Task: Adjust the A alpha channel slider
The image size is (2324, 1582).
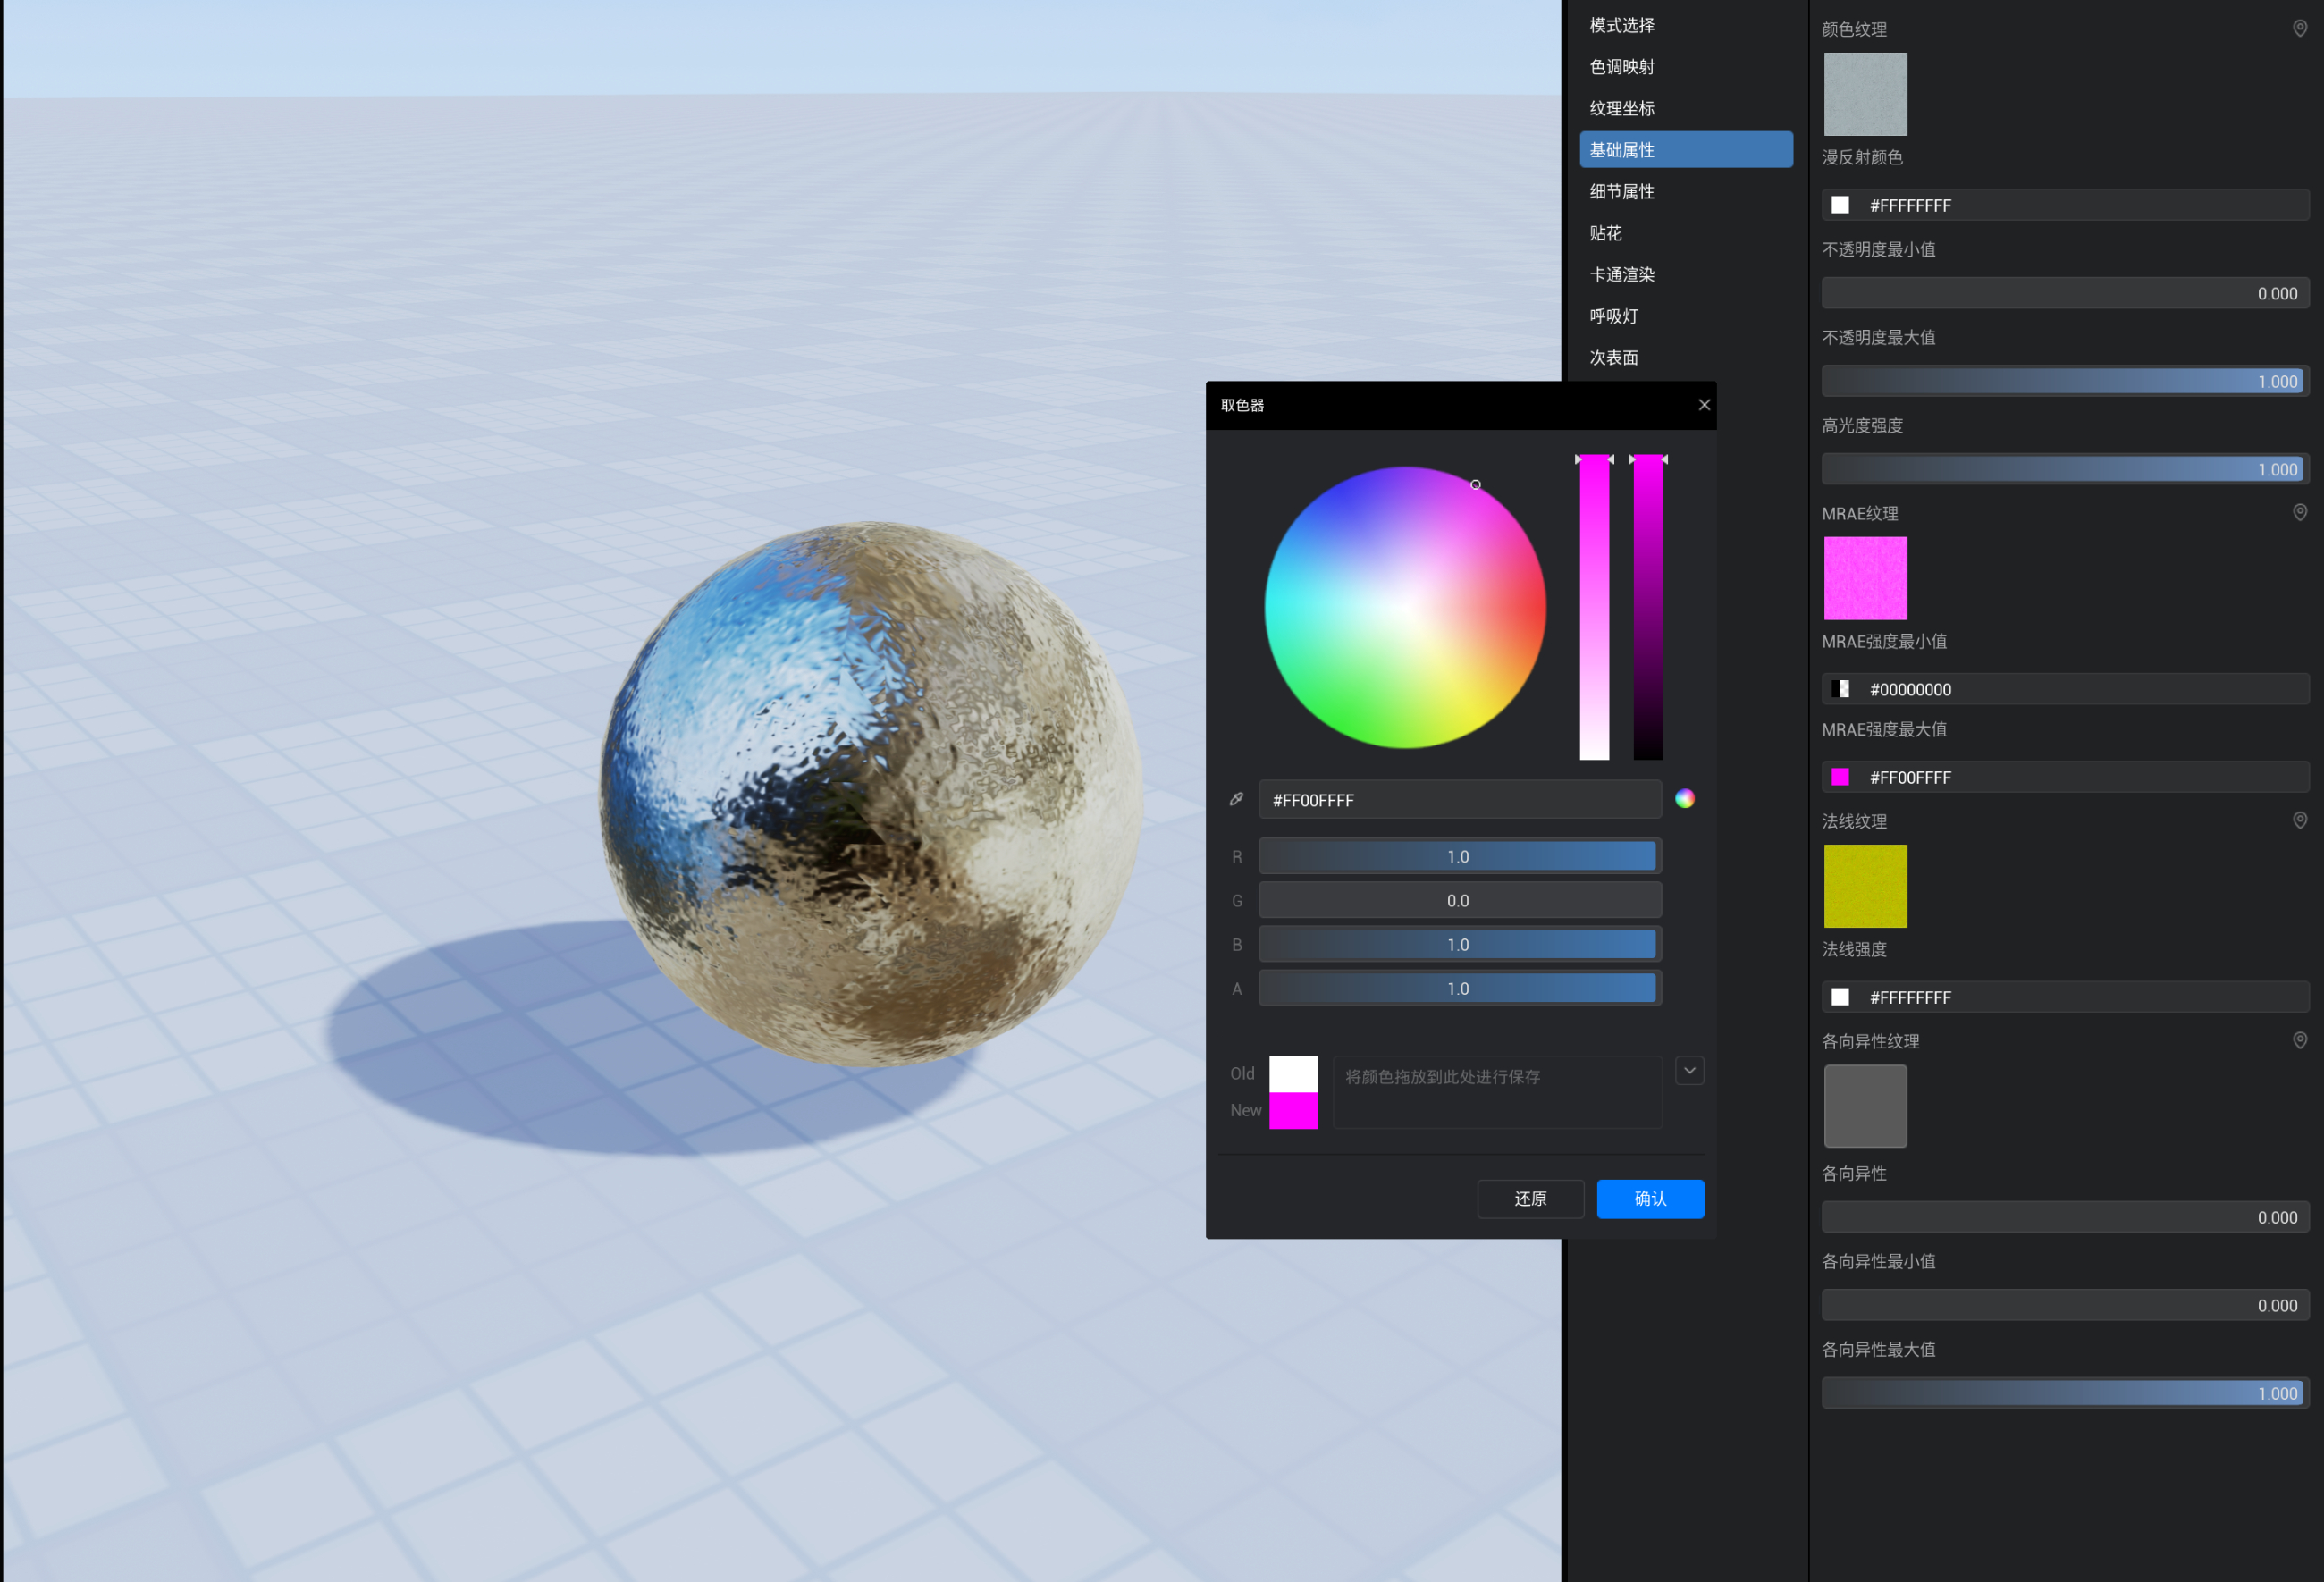Action: click(1460, 988)
